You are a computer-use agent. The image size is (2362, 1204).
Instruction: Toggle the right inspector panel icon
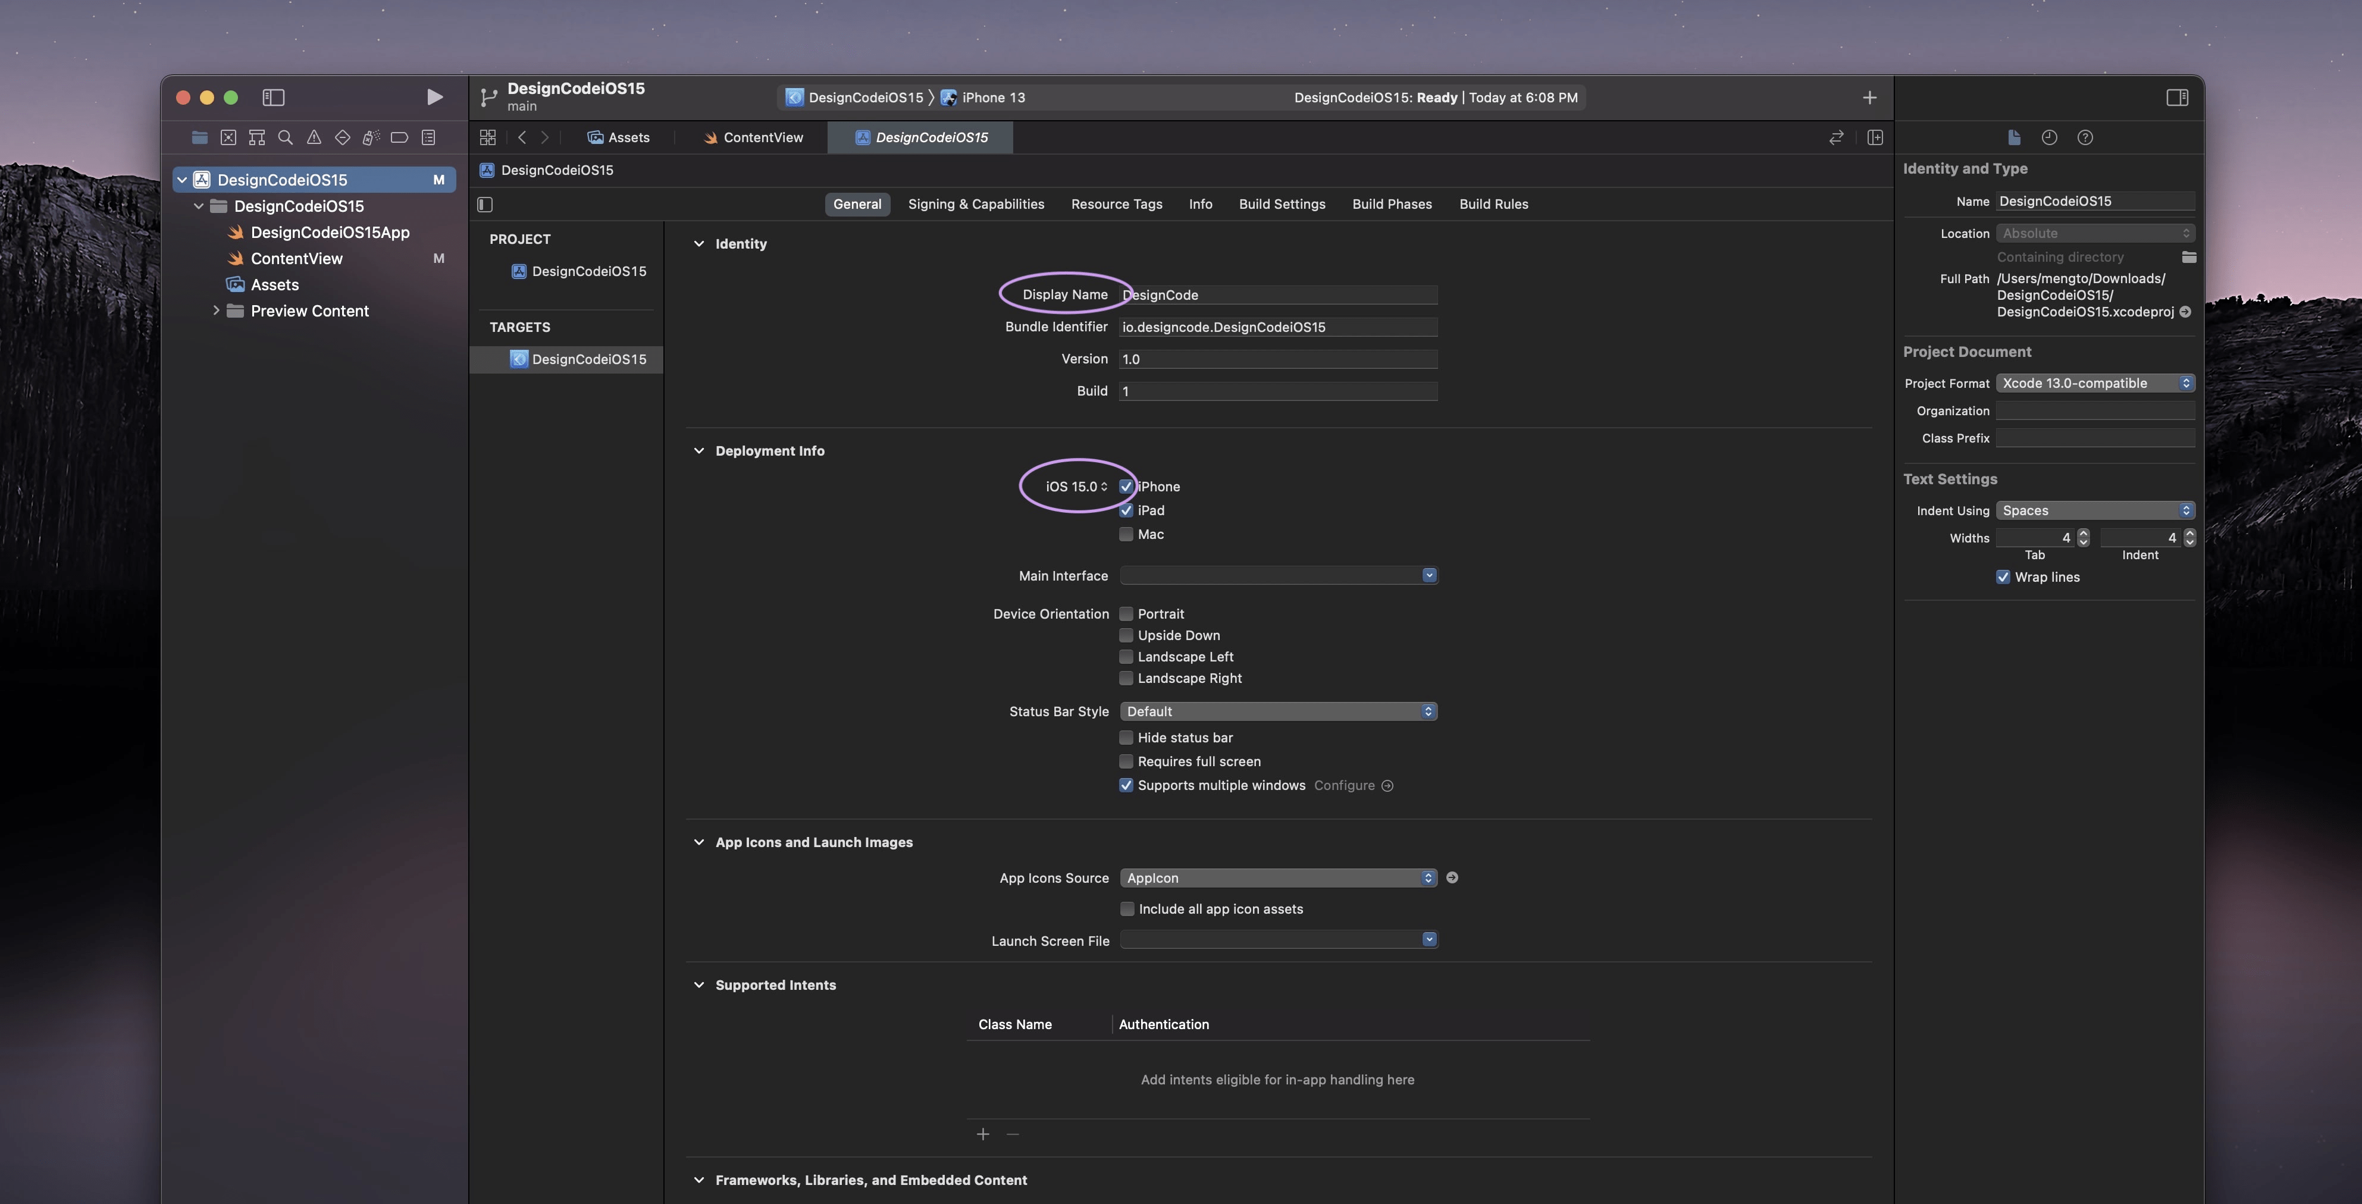2177,97
